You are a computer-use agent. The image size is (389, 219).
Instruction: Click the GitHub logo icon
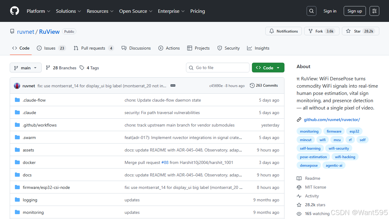pyautogui.click(x=15, y=11)
